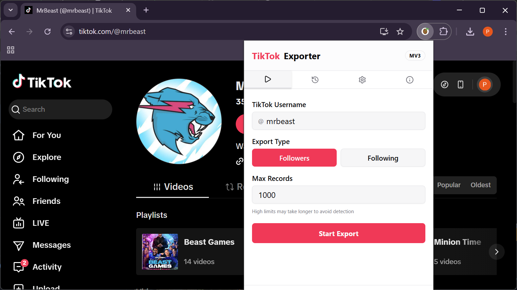Open Chrome profile avatar P
Viewport: 517px width, 290px height.
[x=487, y=32]
